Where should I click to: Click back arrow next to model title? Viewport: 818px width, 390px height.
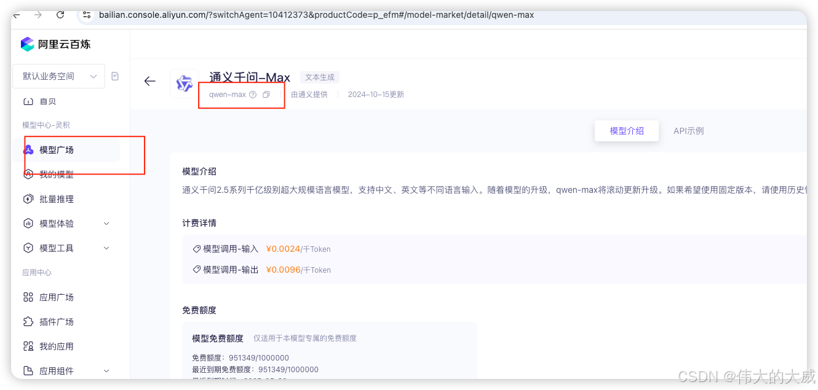(x=149, y=81)
